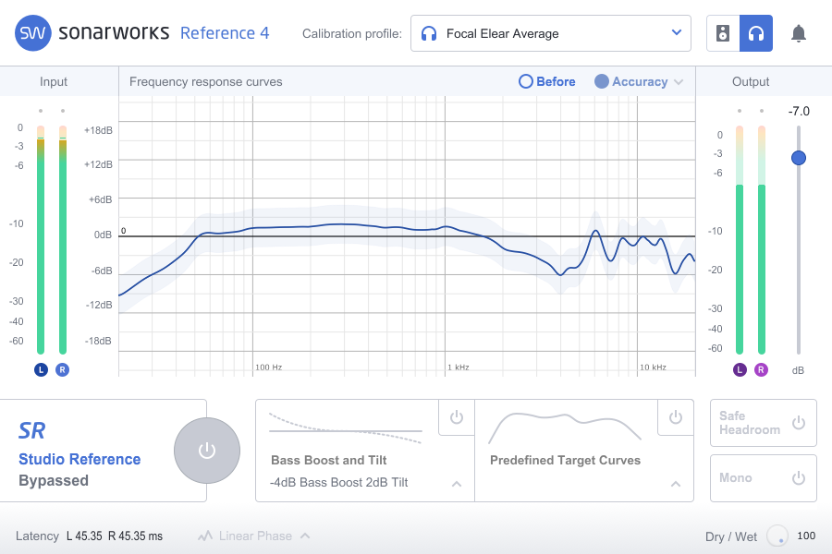Select the Before curve radio button

526,81
